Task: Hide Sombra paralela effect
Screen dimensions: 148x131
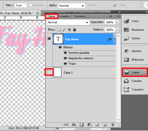Action: [65, 53]
